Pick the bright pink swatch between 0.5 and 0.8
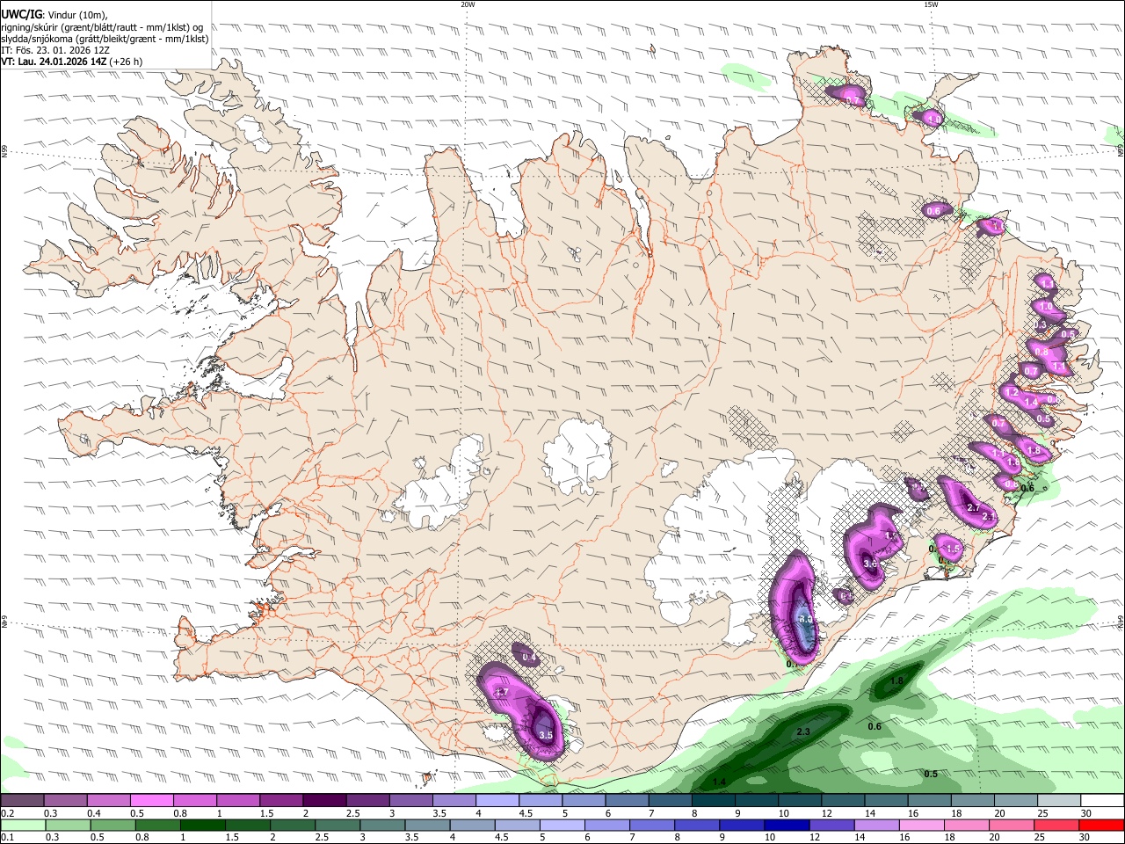Image resolution: width=1125 pixels, height=844 pixels. click(151, 800)
